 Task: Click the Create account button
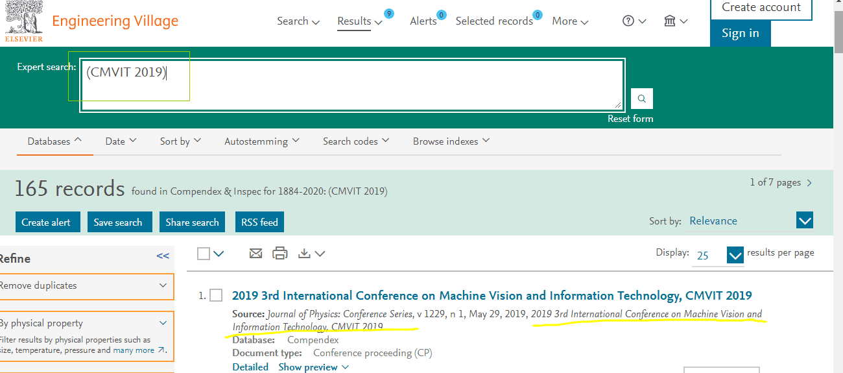[761, 8]
